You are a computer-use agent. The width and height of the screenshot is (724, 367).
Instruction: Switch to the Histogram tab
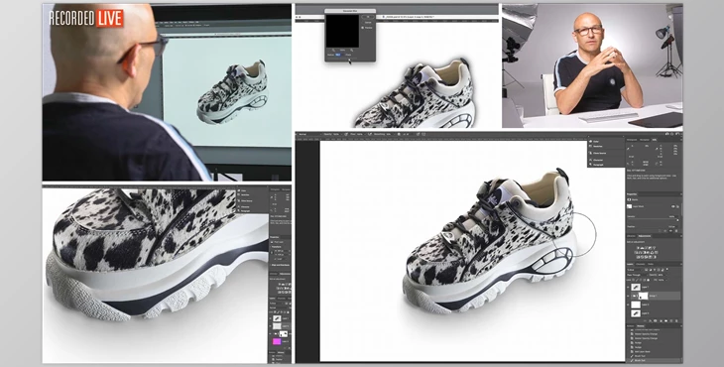(x=632, y=140)
